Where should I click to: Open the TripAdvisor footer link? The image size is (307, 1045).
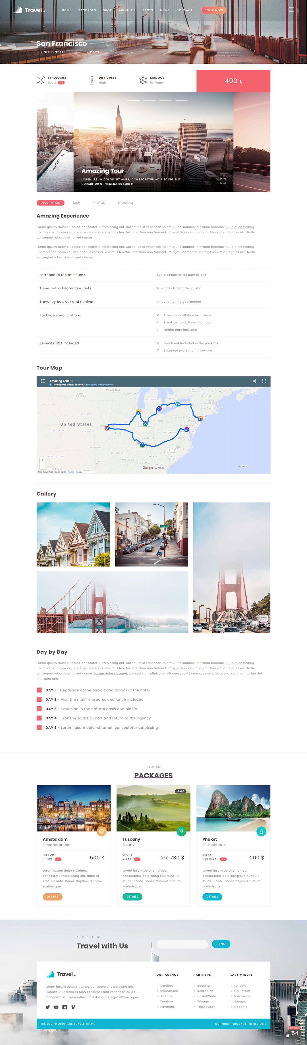[x=206, y=1007]
